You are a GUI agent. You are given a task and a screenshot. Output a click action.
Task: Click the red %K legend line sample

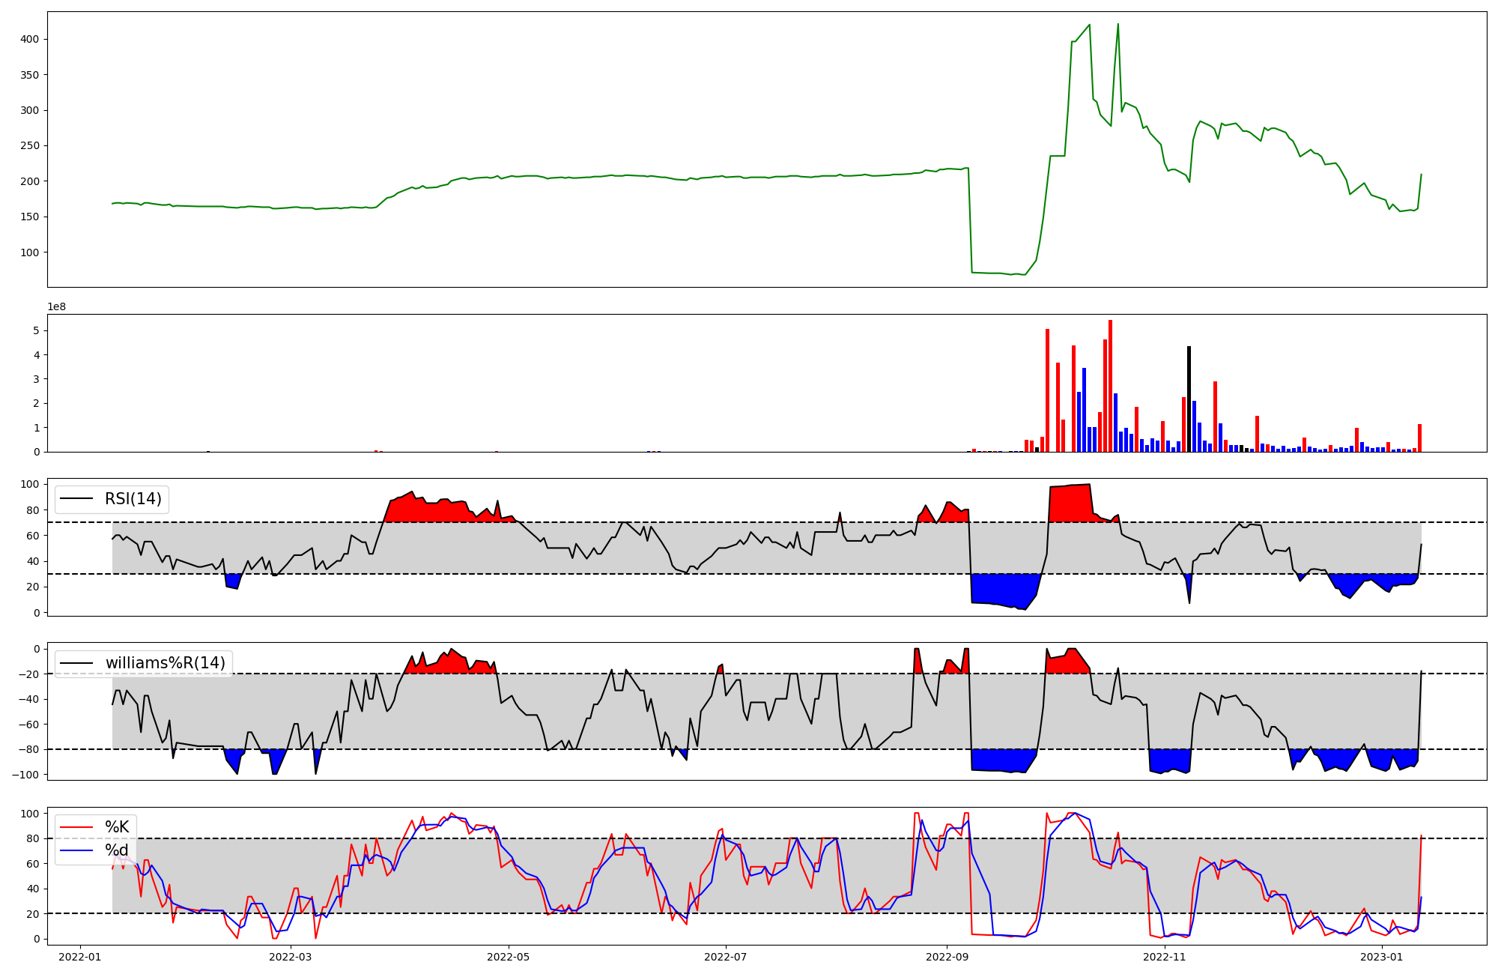76,827
